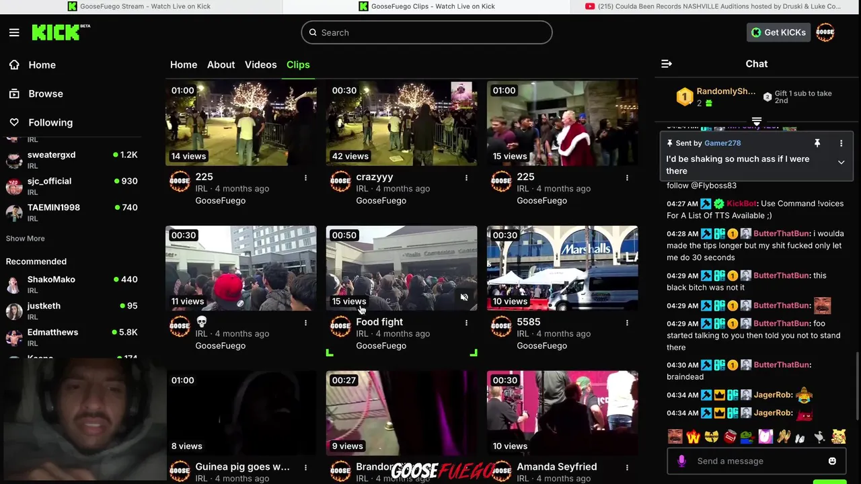
Task: Switch to the Videos channel tab
Action: click(260, 65)
